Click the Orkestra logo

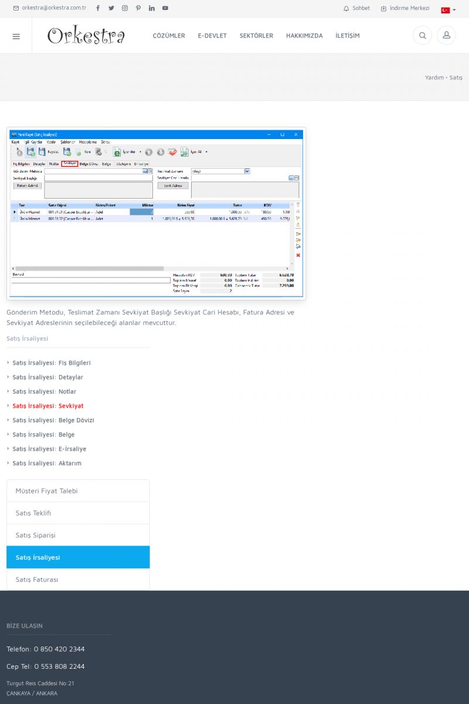[86, 36]
